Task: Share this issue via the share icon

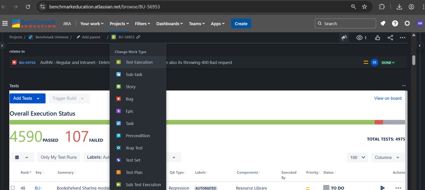Action: coord(390,37)
